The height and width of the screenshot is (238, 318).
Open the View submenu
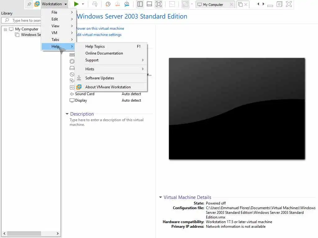59,26
